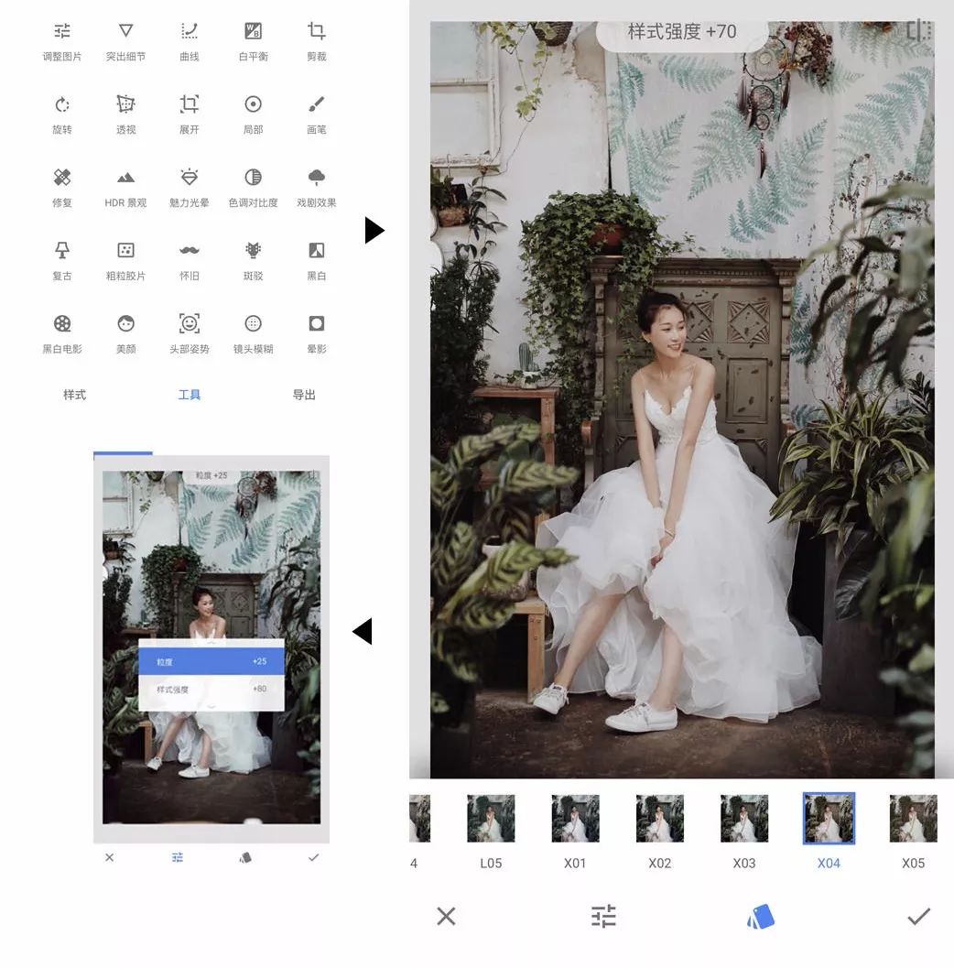Image resolution: width=954 pixels, height=968 pixels.
Task: Confirm edit with small preview checkmark
Action: point(313,857)
